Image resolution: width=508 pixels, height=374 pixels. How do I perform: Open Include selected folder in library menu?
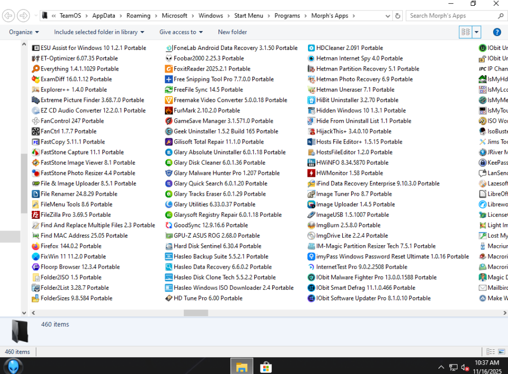pos(99,32)
